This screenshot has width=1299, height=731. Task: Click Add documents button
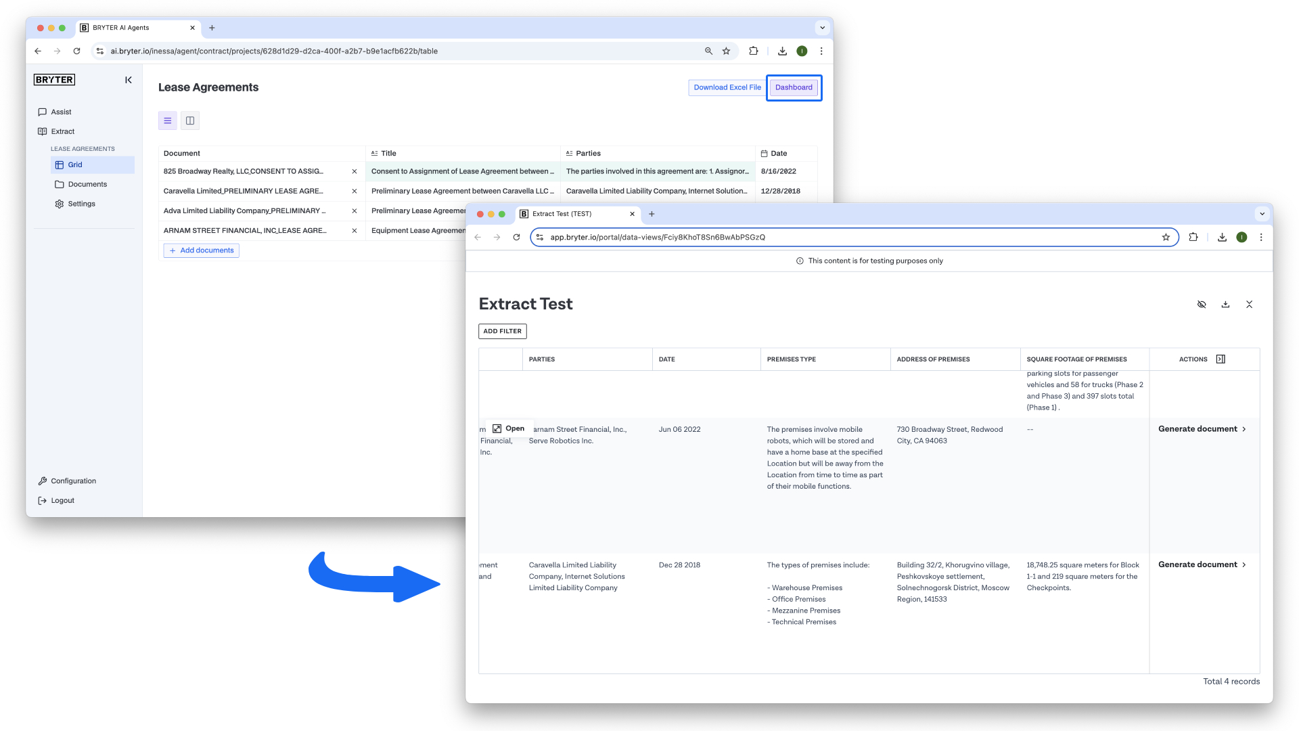tap(202, 250)
